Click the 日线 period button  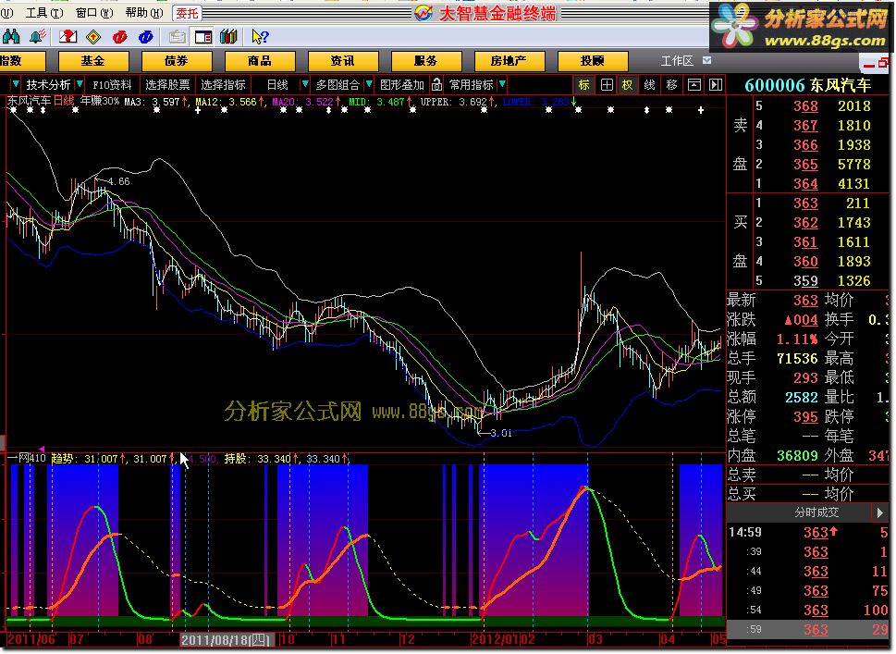tap(277, 85)
